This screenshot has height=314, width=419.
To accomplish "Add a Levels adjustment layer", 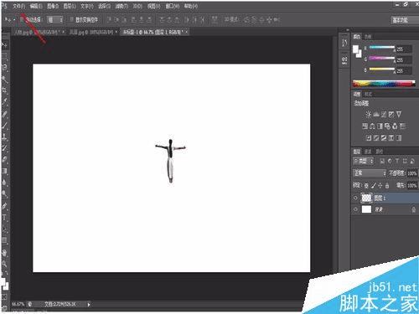I will [376, 114].
